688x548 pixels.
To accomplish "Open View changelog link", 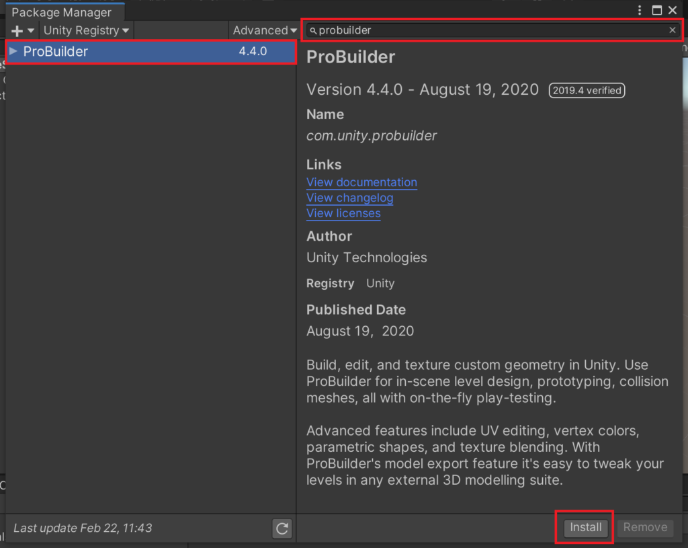I will click(x=349, y=198).
